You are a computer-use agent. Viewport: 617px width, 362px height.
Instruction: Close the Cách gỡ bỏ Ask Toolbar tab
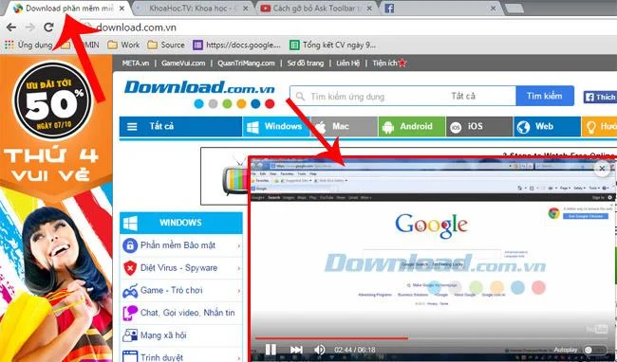tap(369, 9)
